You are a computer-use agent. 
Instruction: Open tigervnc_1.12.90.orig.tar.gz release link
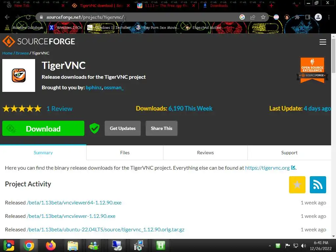coord(106,229)
